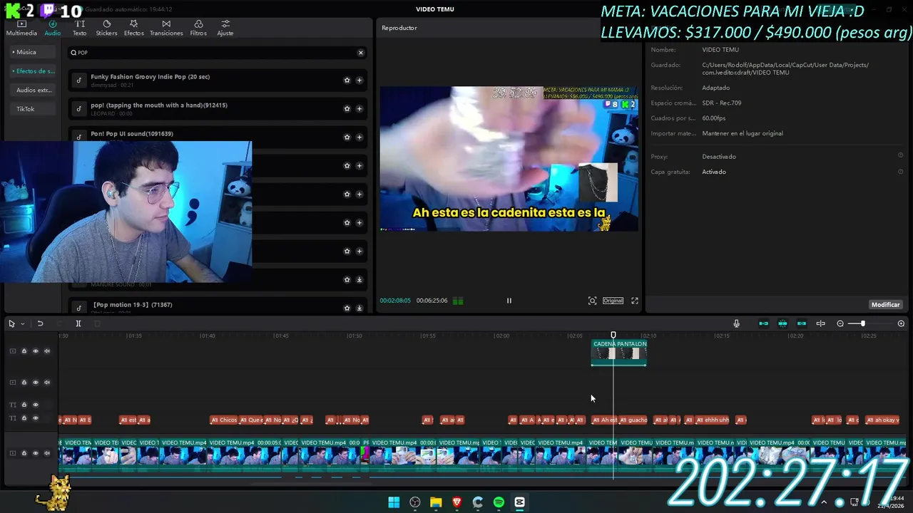Preview the pop! tapping mouth sound thumbnail
The image size is (913, 513).
coord(78,109)
